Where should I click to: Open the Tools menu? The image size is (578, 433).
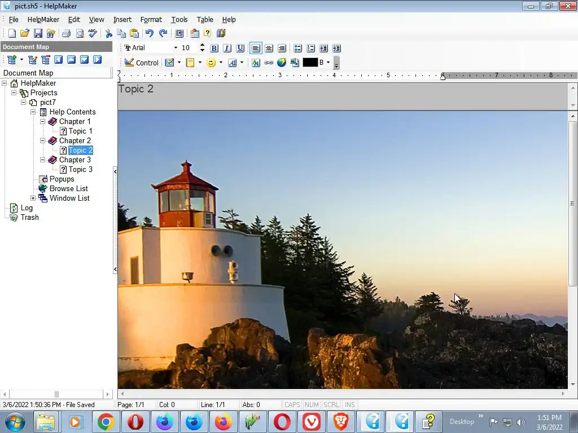(x=179, y=20)
